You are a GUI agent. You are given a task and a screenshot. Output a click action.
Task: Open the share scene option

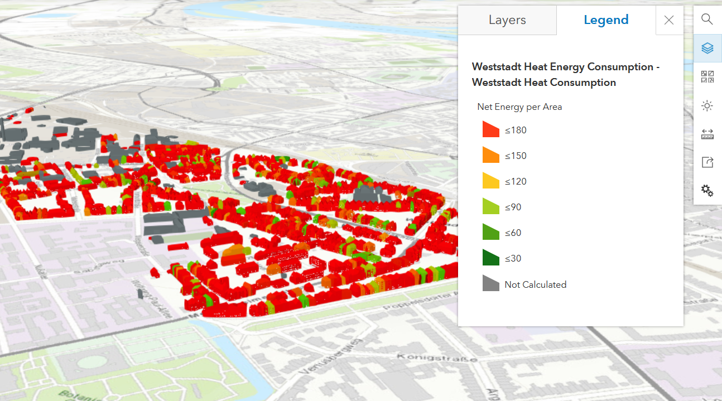click(x=707, y=162)
